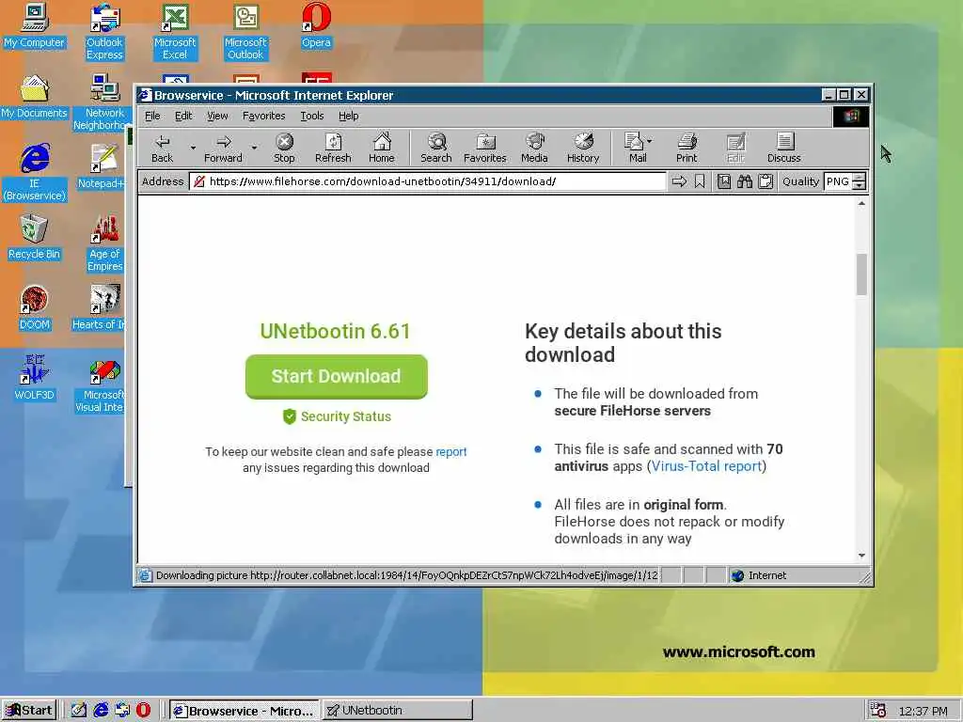
Task: Open the Discuss toolbar button
Action: coord(784,149)
